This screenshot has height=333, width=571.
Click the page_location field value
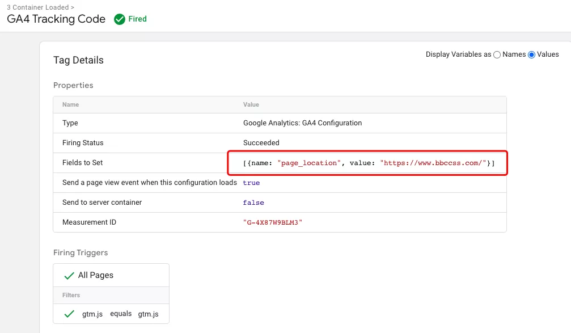point(369,163)
